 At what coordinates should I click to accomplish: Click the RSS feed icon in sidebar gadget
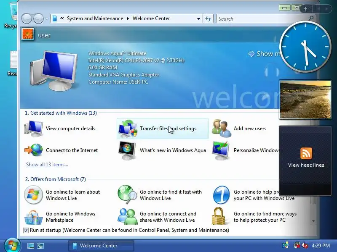tap(306, 153)
